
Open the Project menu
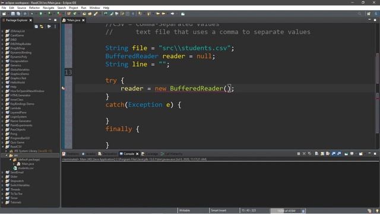tap(74, 8)
